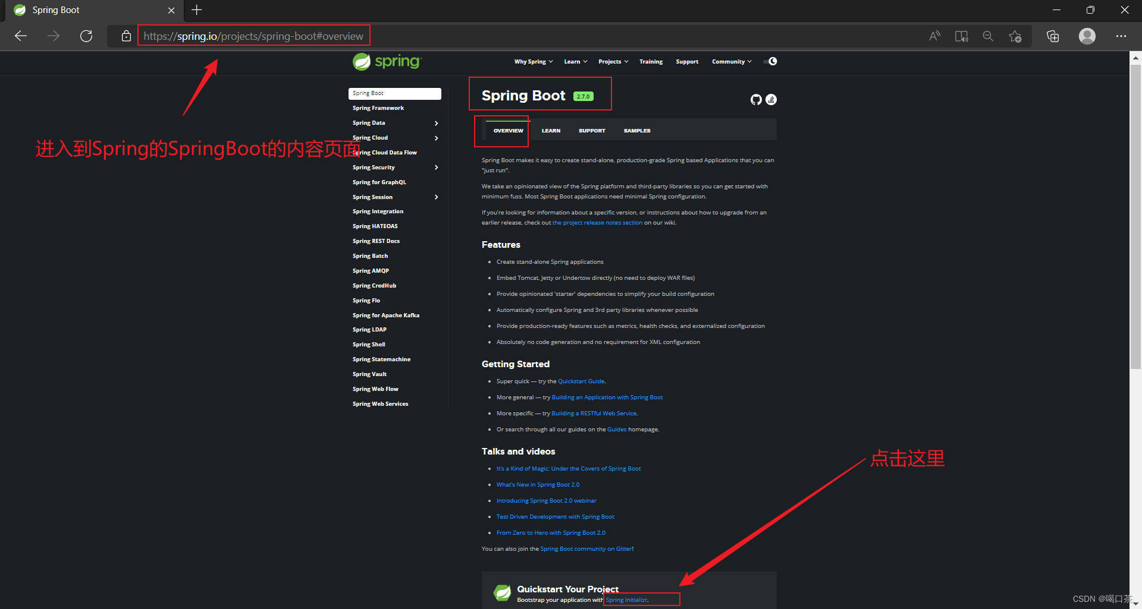Open browser settings and more menu

tap(1121, 36)
